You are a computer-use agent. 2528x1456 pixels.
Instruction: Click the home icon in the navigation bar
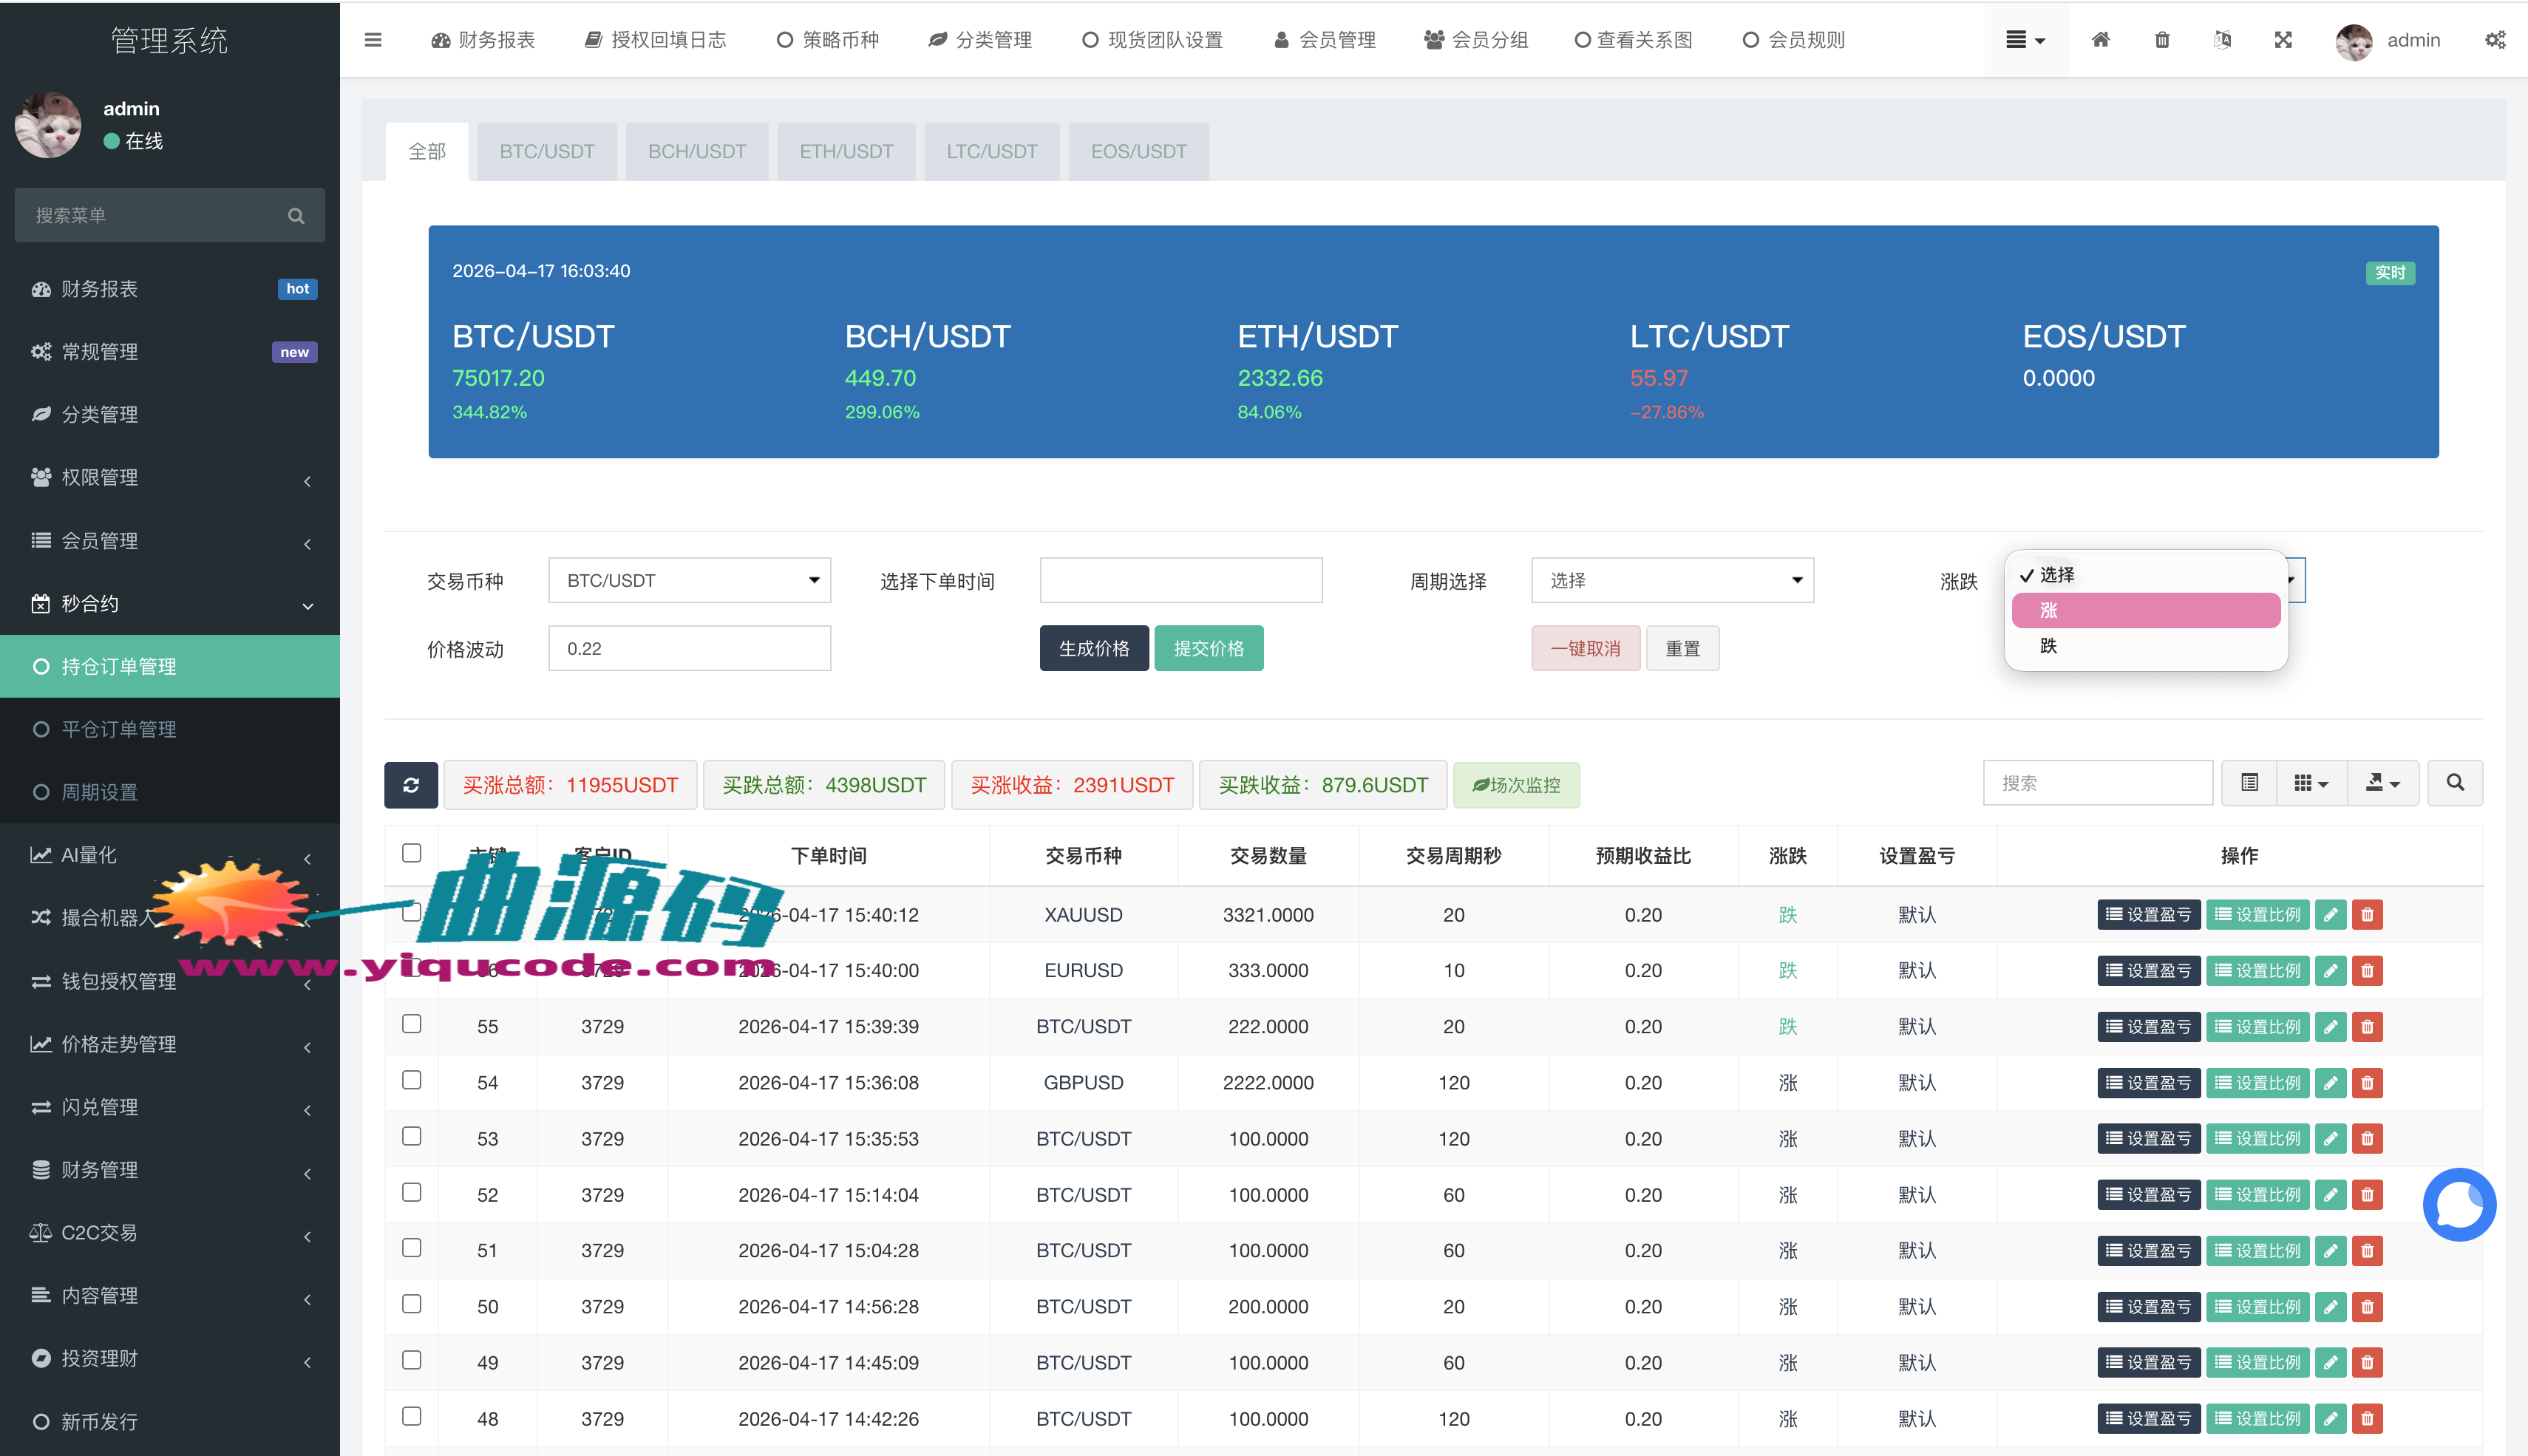click(x=2101, y=40)
